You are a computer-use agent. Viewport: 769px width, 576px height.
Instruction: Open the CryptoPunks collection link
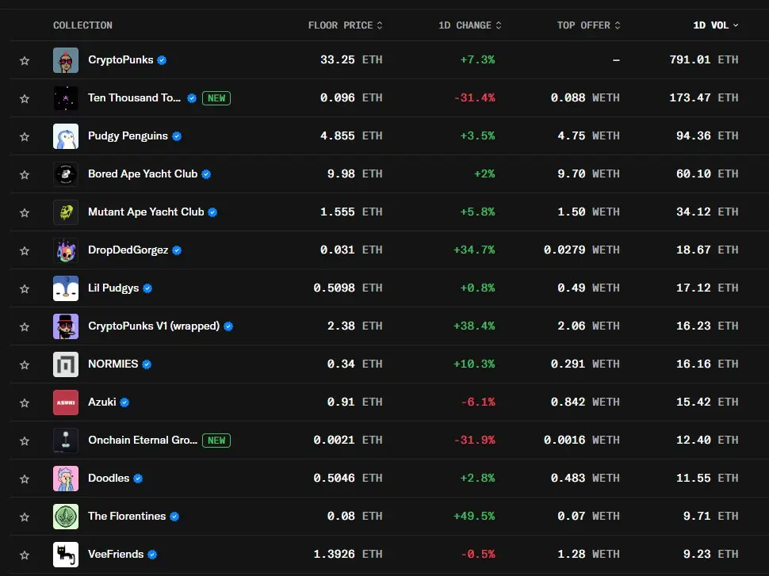click(x=121, y=59)
